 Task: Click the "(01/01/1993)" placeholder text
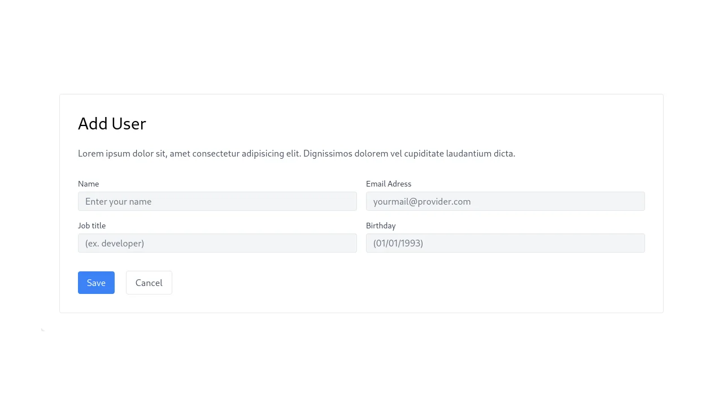coord(398,243)
